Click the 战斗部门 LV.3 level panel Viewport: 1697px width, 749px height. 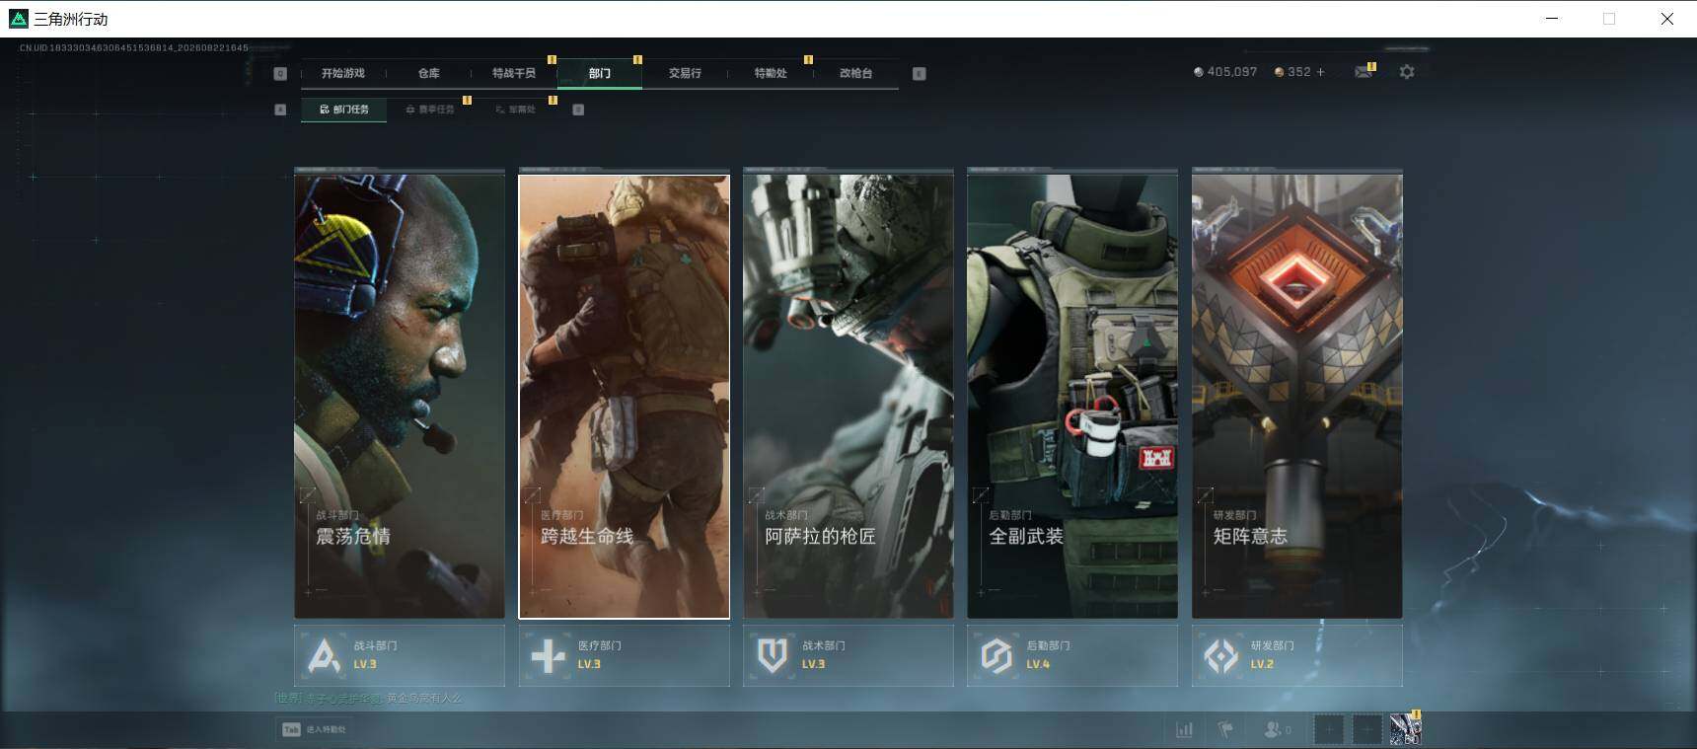pos(400,655)
